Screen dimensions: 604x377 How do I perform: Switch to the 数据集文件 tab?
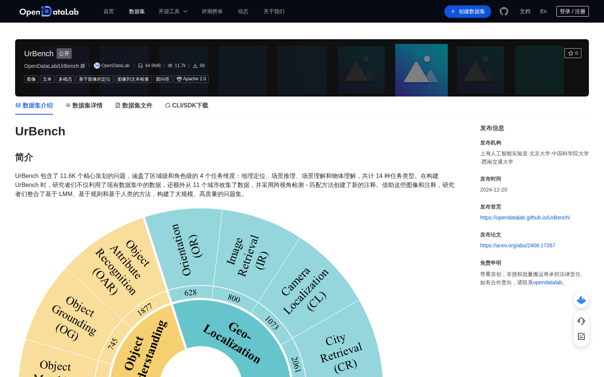(134, 106)
